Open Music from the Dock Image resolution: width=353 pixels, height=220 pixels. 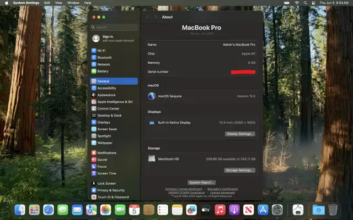(x=220, y=210)
